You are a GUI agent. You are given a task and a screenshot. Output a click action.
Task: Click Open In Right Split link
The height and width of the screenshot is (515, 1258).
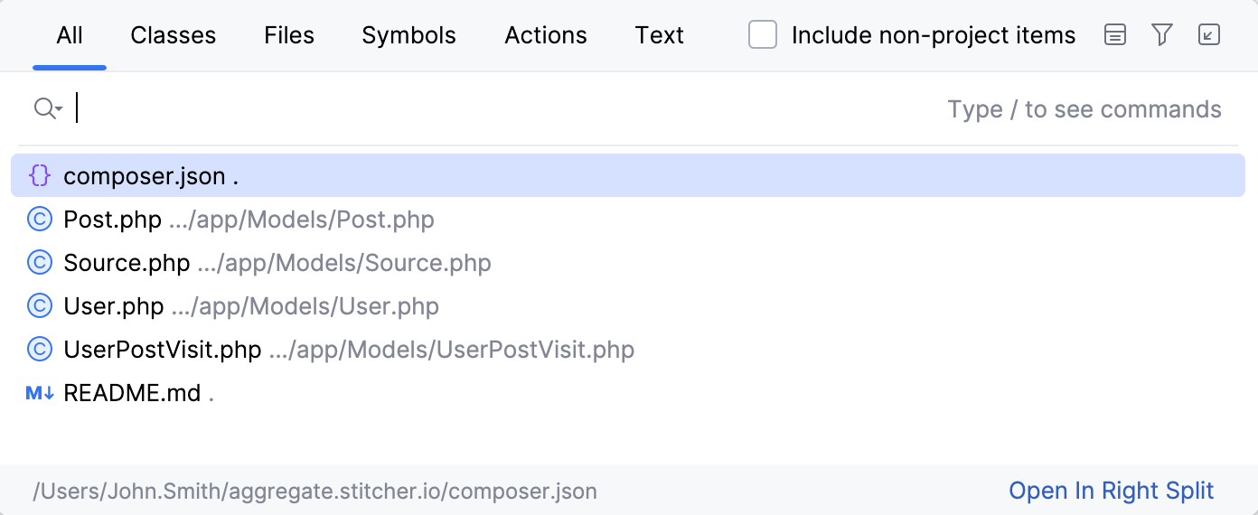click(1111, 491)
